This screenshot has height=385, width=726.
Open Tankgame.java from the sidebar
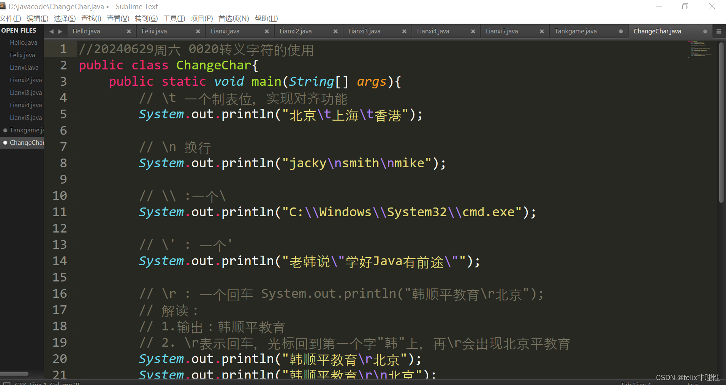[27, 130]
